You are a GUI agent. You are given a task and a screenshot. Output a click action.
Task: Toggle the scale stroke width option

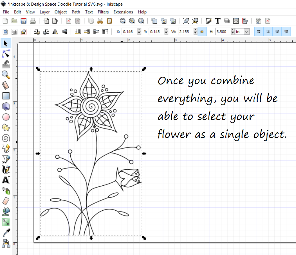point(258,31)
